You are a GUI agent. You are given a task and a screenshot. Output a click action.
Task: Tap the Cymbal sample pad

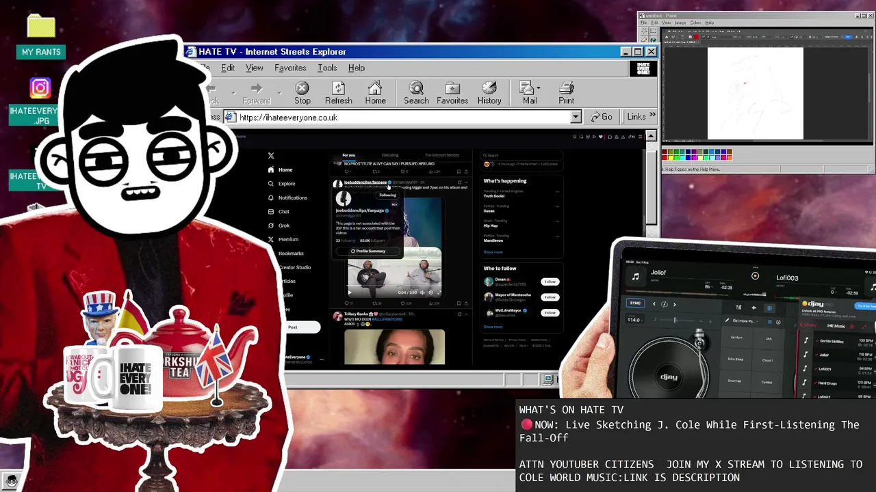(766, 382)
